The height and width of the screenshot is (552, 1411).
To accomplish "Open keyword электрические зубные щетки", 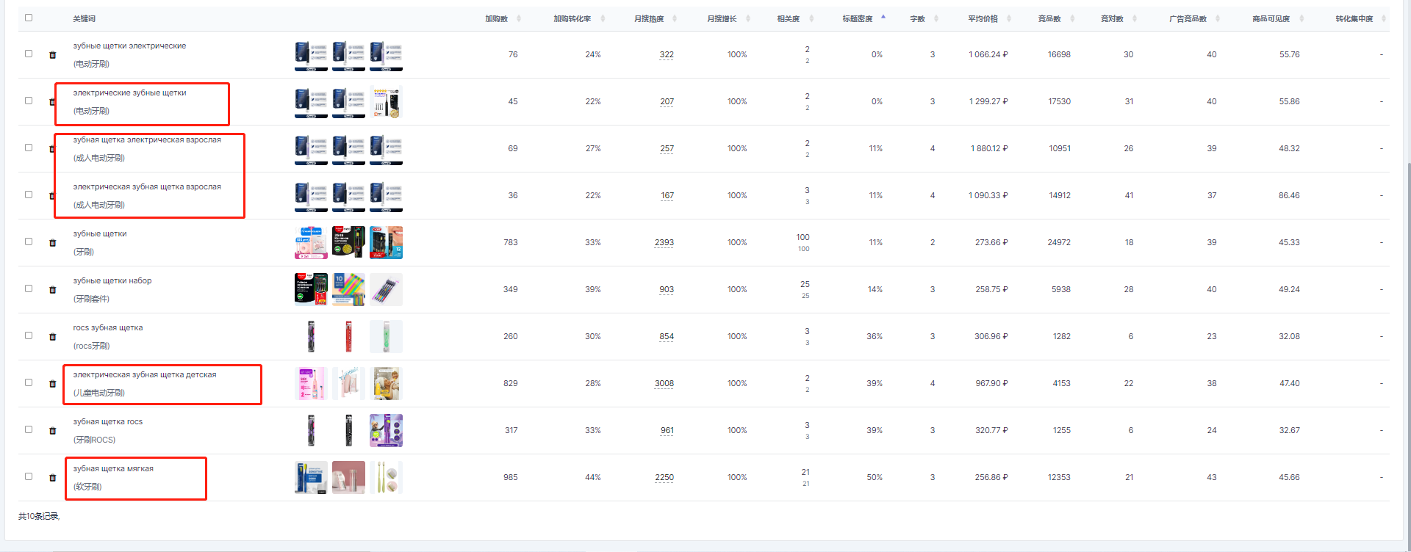I will pos(129,92).
